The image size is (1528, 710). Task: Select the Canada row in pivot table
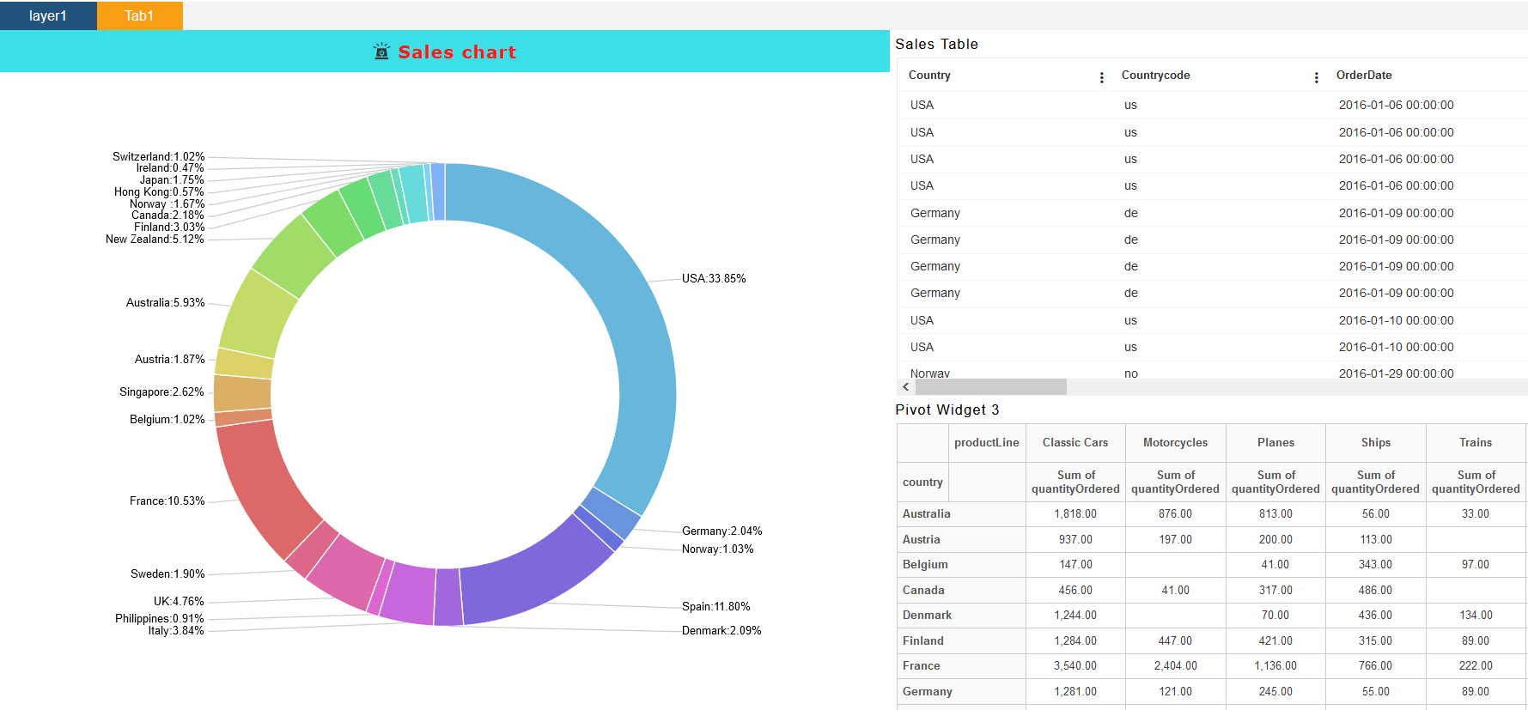pos(1212,590)
